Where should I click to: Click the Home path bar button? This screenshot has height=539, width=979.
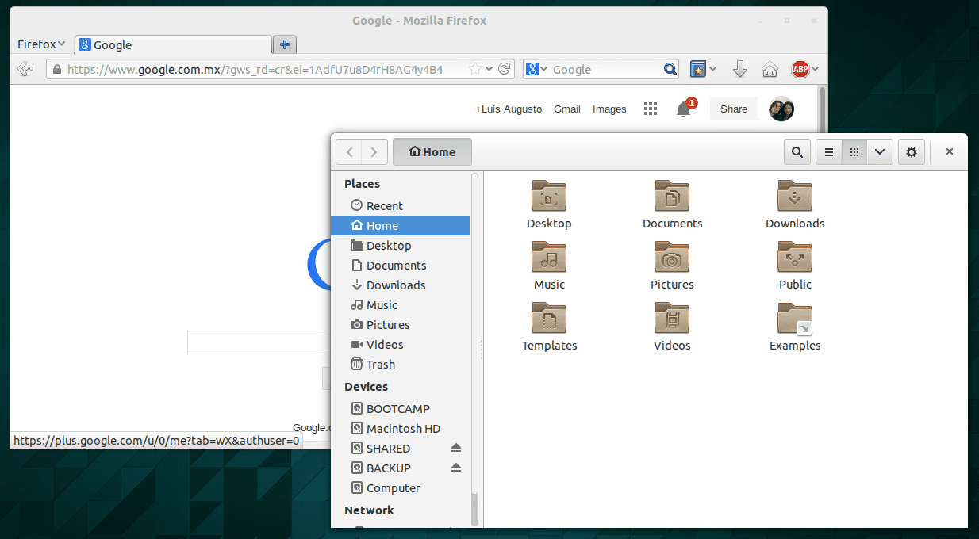(432, 152)
